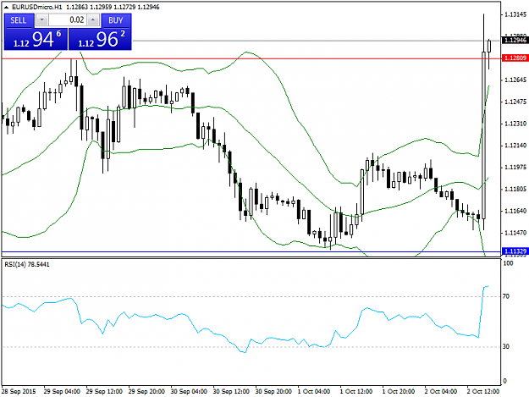Click the red 1.12809 price level label
The height and width of the screenshot is (397, 529).
[x=515, y=58]
